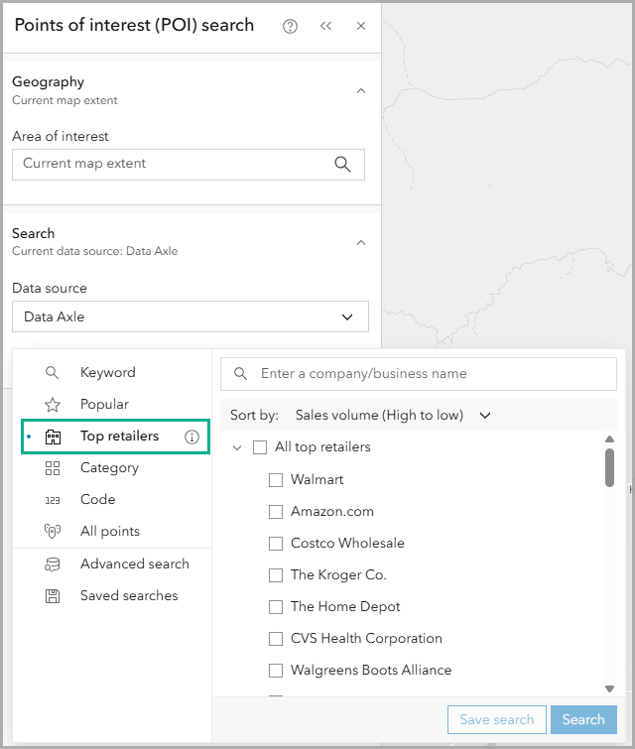Open the Data source dropdown
Image resolution: width=635 pixels, height=749 pixels.
pyautogui.click(x=190, y=316)
